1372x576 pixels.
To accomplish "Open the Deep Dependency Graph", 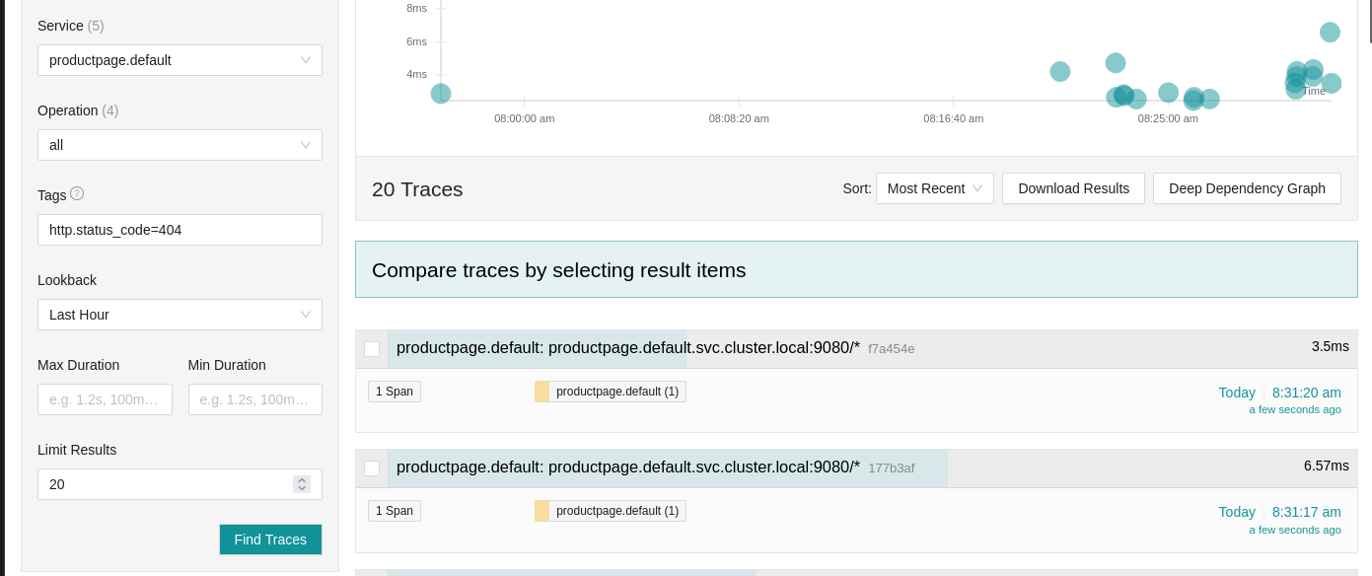I will [1247, 188].
